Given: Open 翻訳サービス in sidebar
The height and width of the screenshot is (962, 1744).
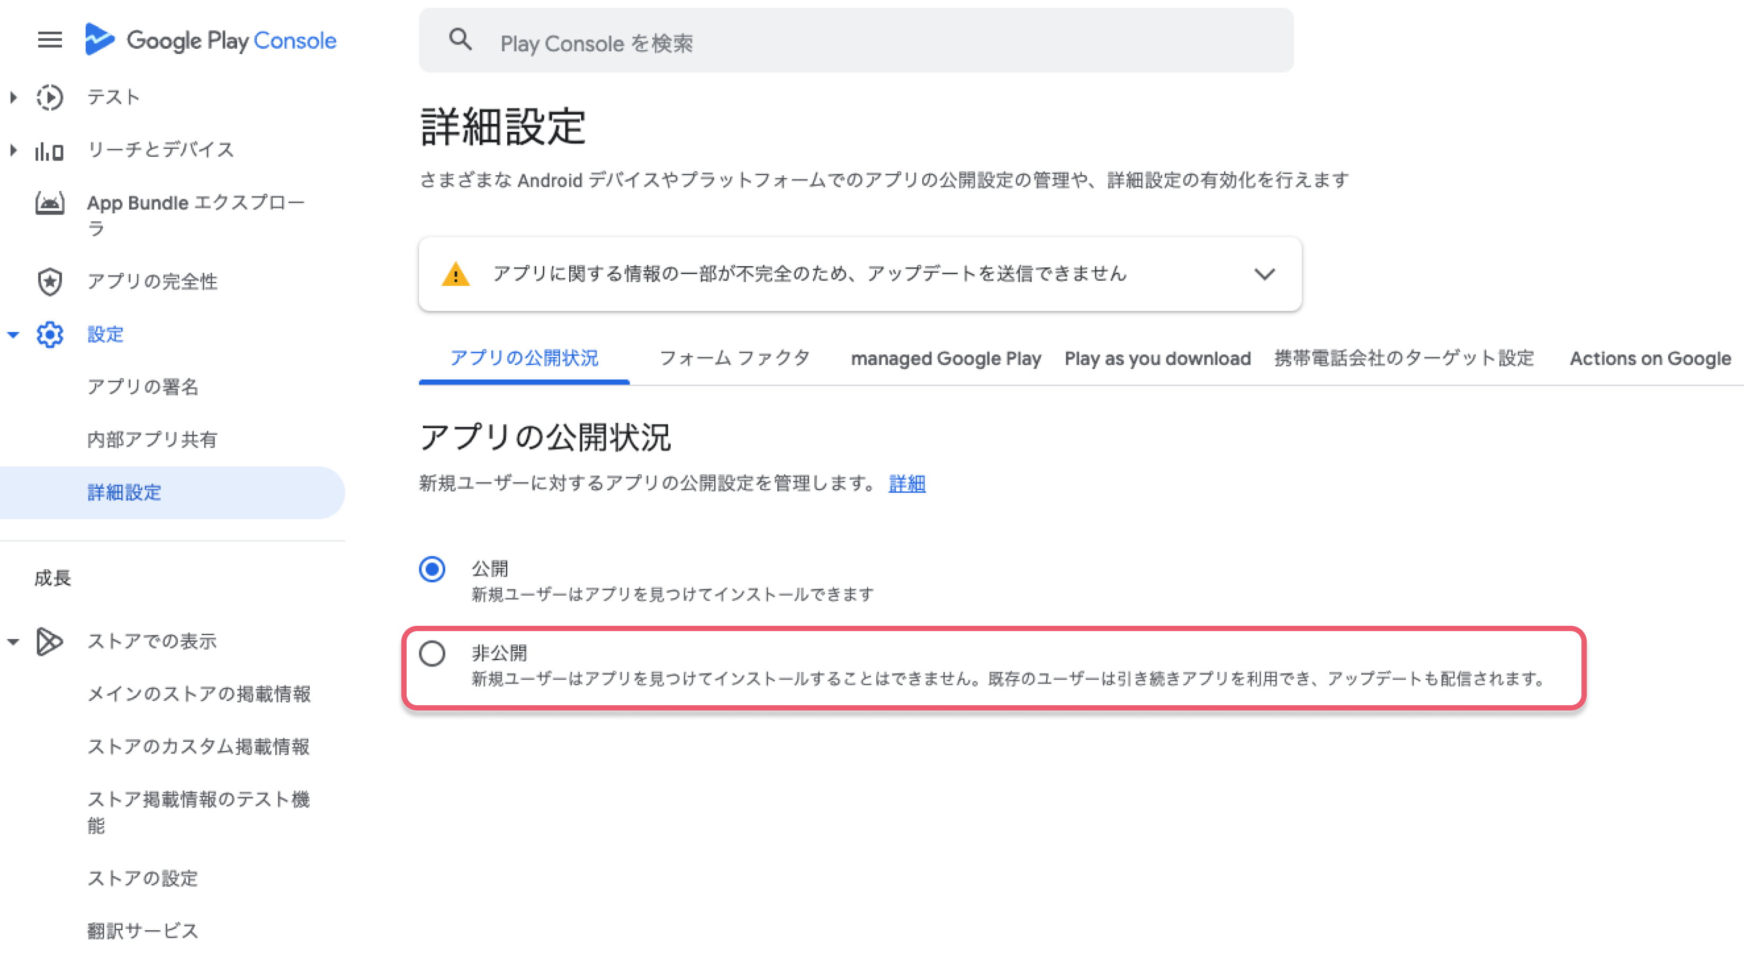Looking at the screenshot, I should click(x=143, y=931).
